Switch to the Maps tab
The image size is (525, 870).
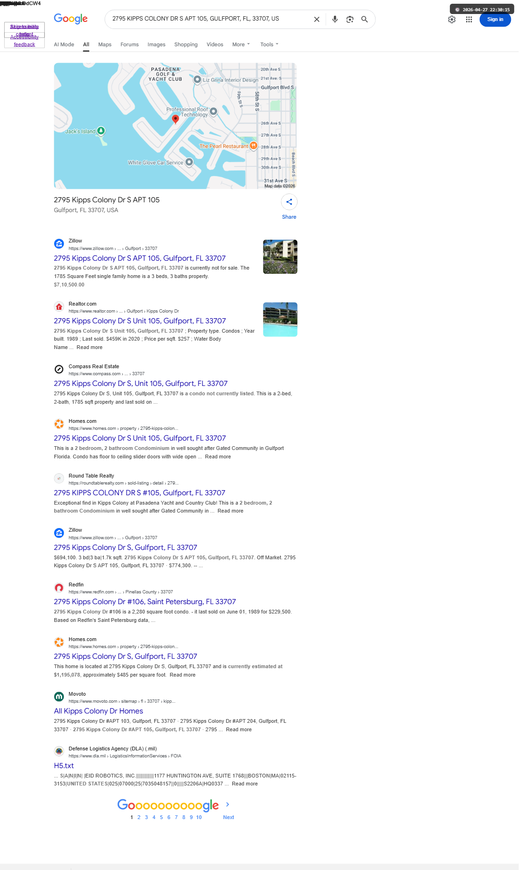(x=105, y=44)
